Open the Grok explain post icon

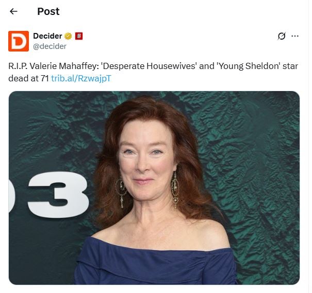pos(282,36)
